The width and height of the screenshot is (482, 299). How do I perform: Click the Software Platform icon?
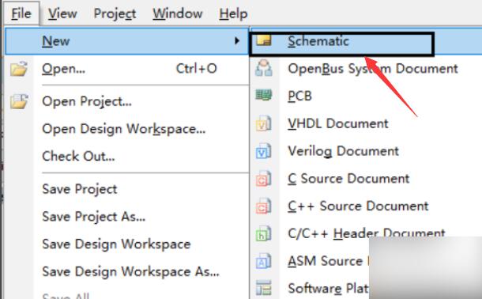264,288
